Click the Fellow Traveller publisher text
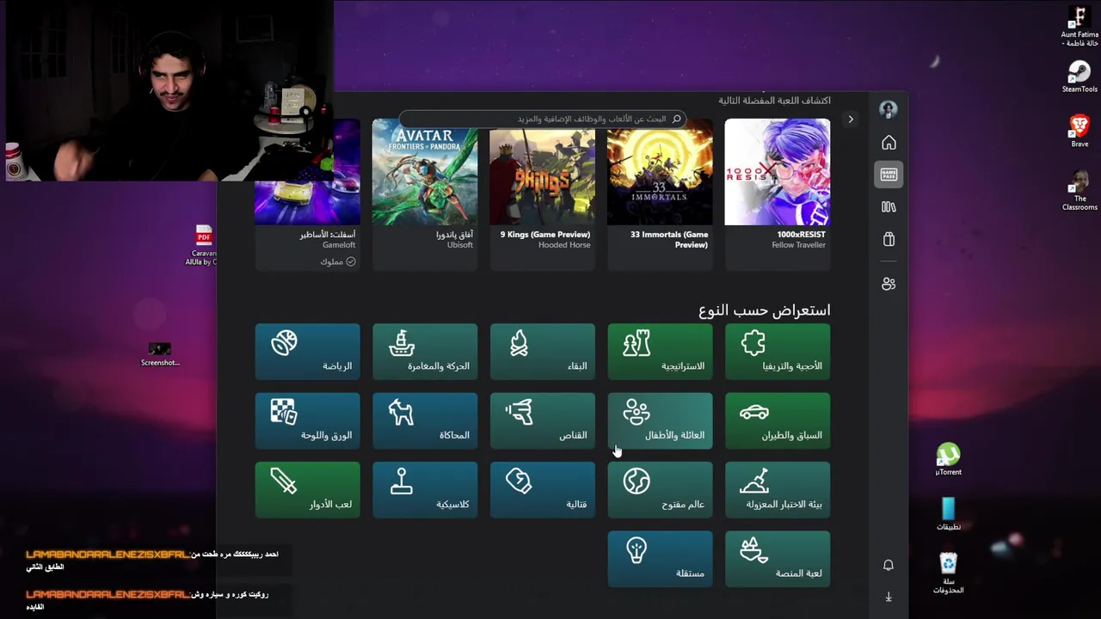1101x619 pixels. pos(798,245)
